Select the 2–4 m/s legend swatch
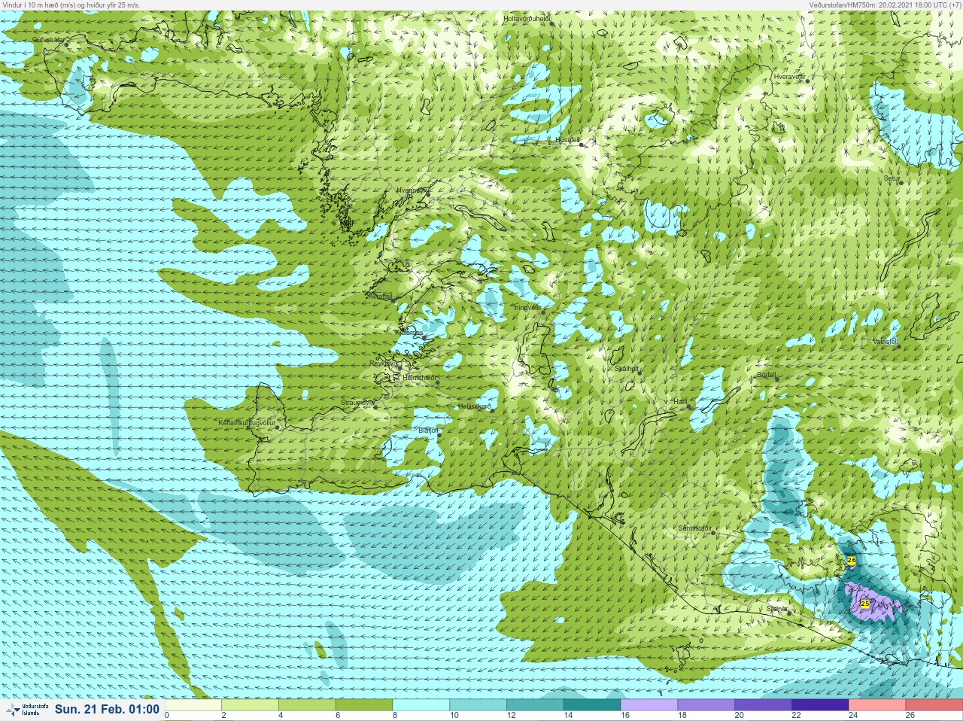 (x=251, y=705)
